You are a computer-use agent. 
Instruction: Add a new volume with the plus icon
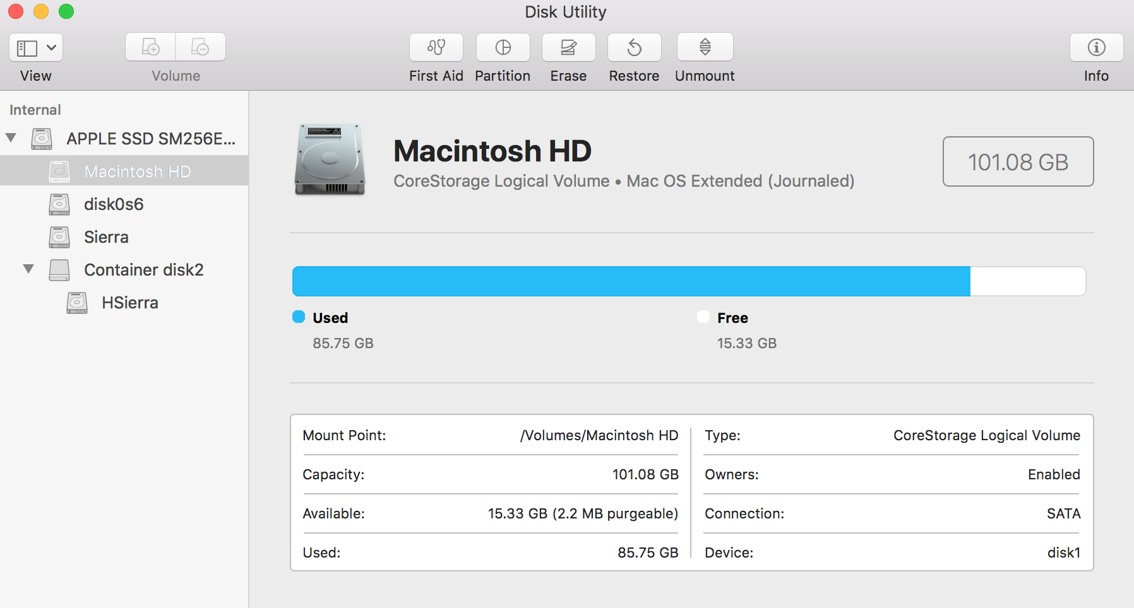click(x=150, y=47)
